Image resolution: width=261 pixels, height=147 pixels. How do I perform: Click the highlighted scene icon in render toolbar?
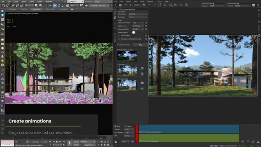pos(120,5)
